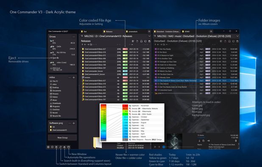Navigate back in Releases pane

(x=85, y=45)
